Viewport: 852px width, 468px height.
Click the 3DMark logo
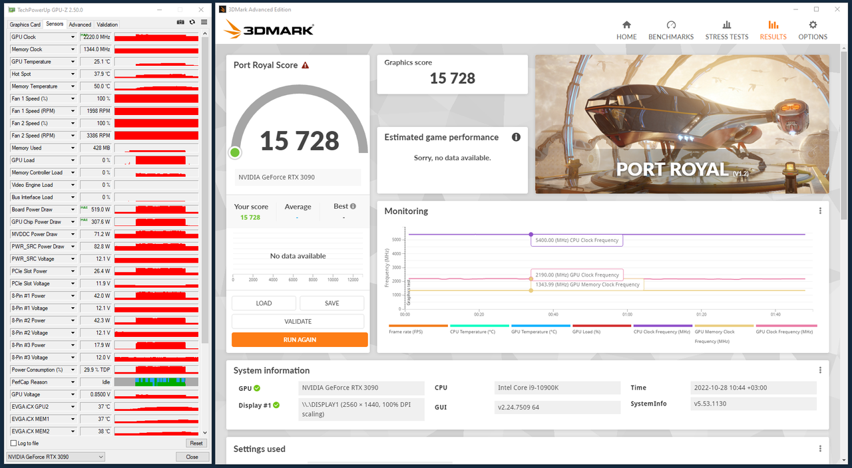269,29
